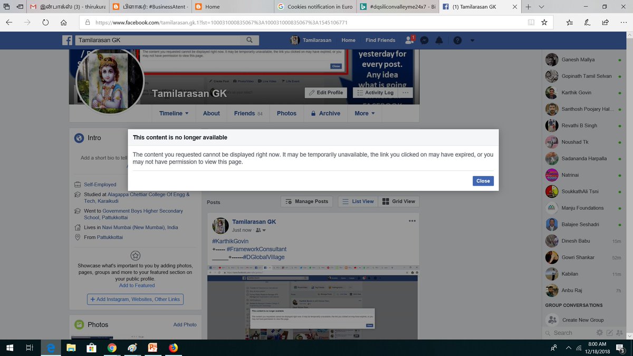Open chat with Ganesh Mallya
Viewport: 633px width, 356px height.
pyautogui.click(x=583, y=60)
